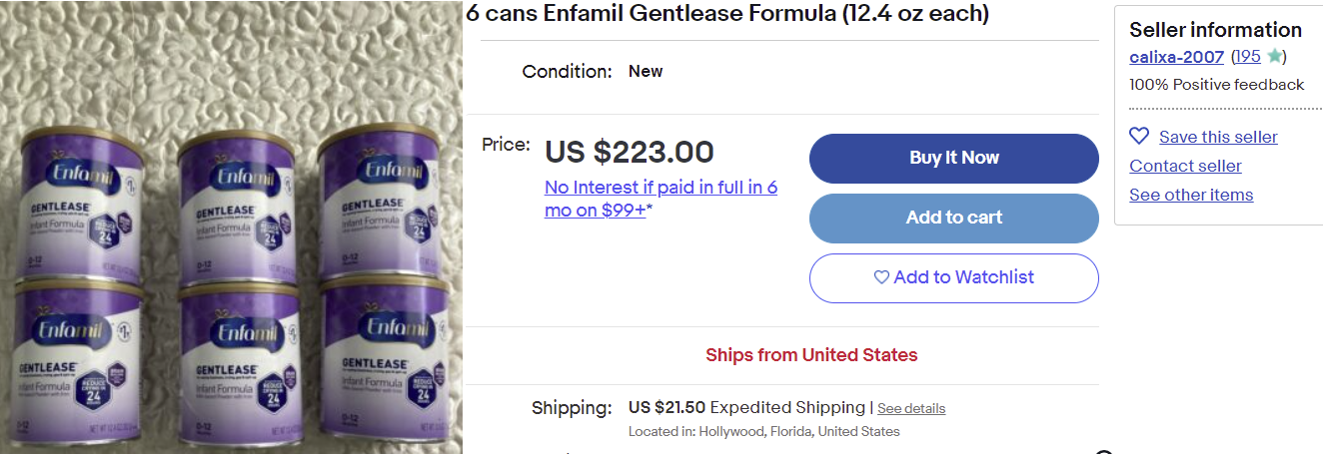See the seller's other items
Screen dimensions: 1323x454
pos(1191,195)
